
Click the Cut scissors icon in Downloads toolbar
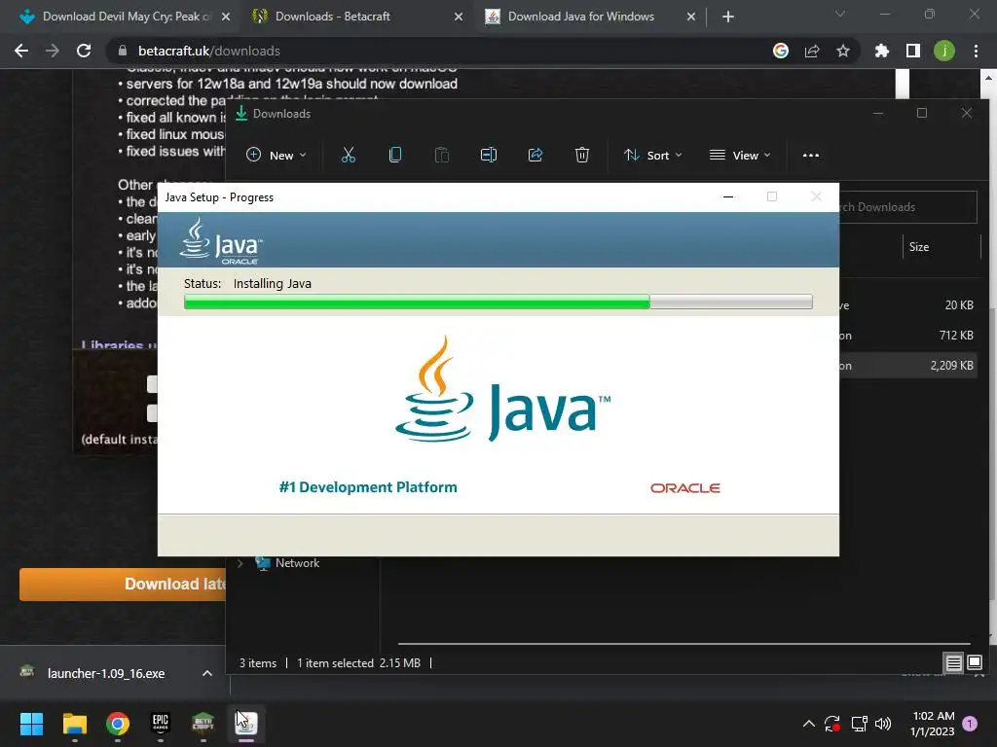[349, 155]
